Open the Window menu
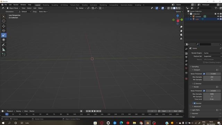This screenshot has width=222, height=125. click(23, 5)
